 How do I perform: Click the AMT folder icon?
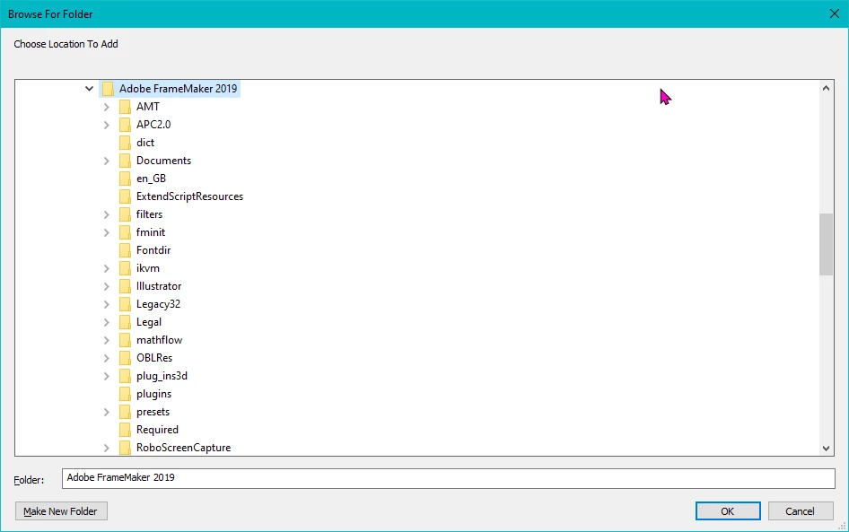pos(125,107)
